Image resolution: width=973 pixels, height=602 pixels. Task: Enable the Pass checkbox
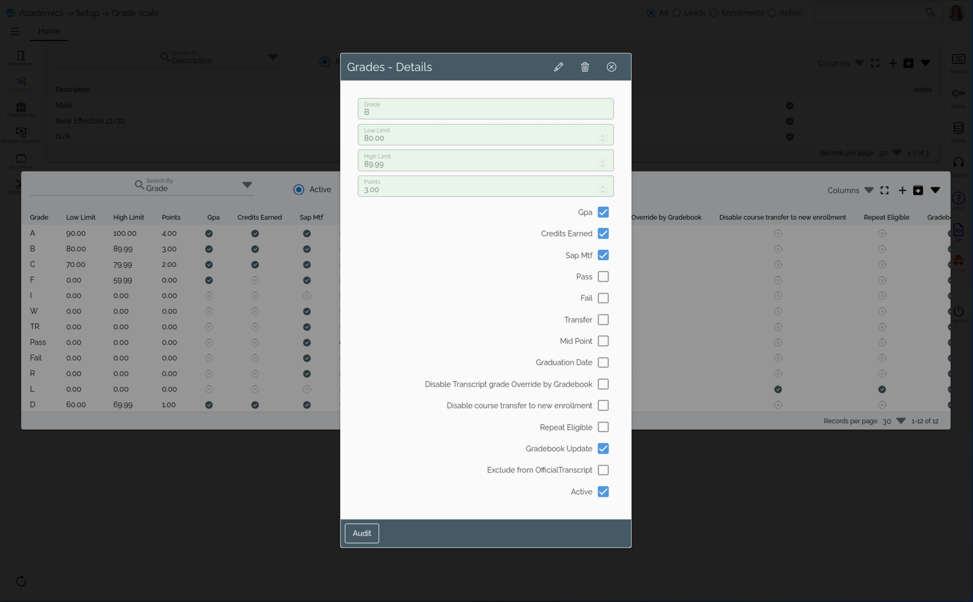point(603,276)
